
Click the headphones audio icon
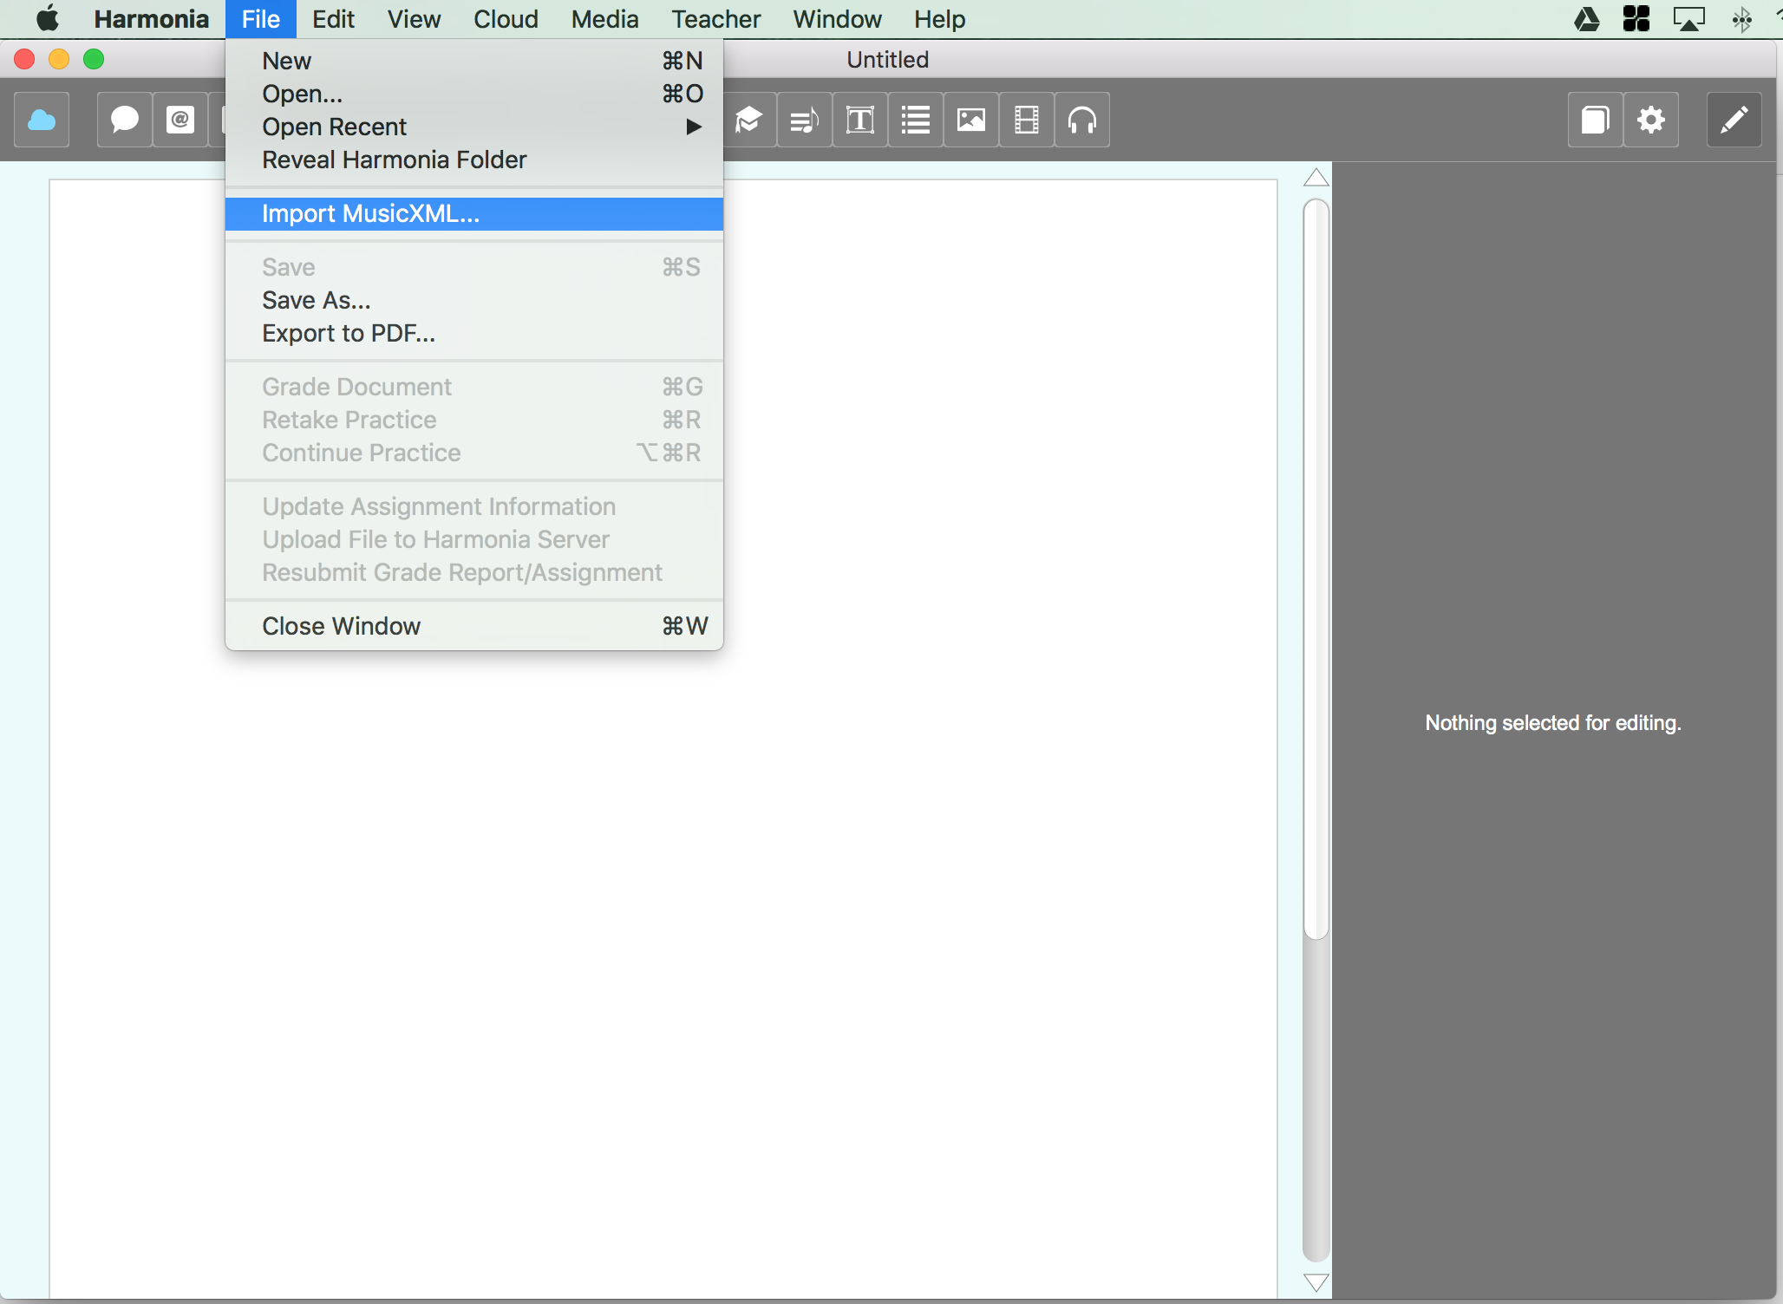[1081, 120]
